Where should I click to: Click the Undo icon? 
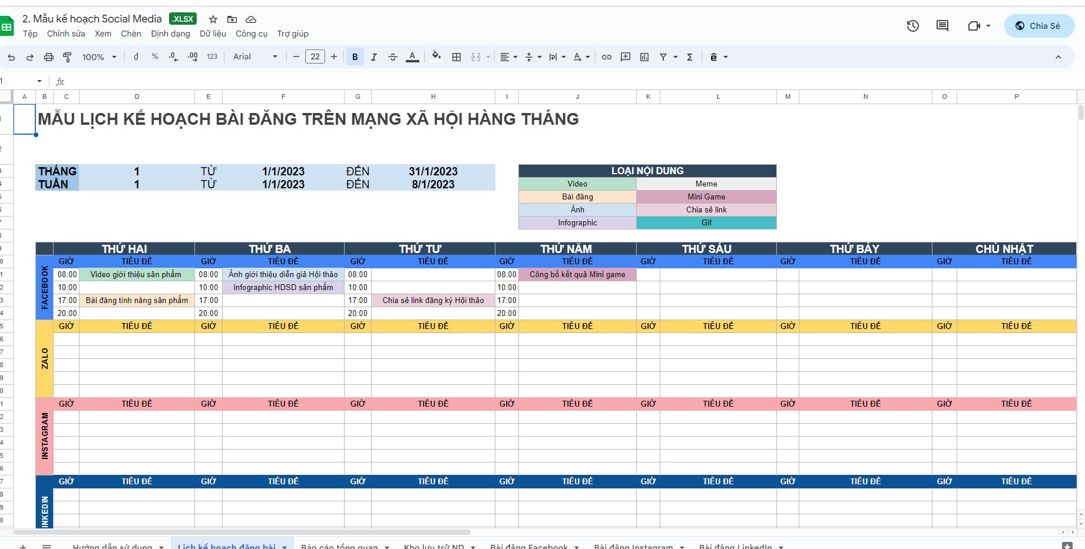coord(11,57)
